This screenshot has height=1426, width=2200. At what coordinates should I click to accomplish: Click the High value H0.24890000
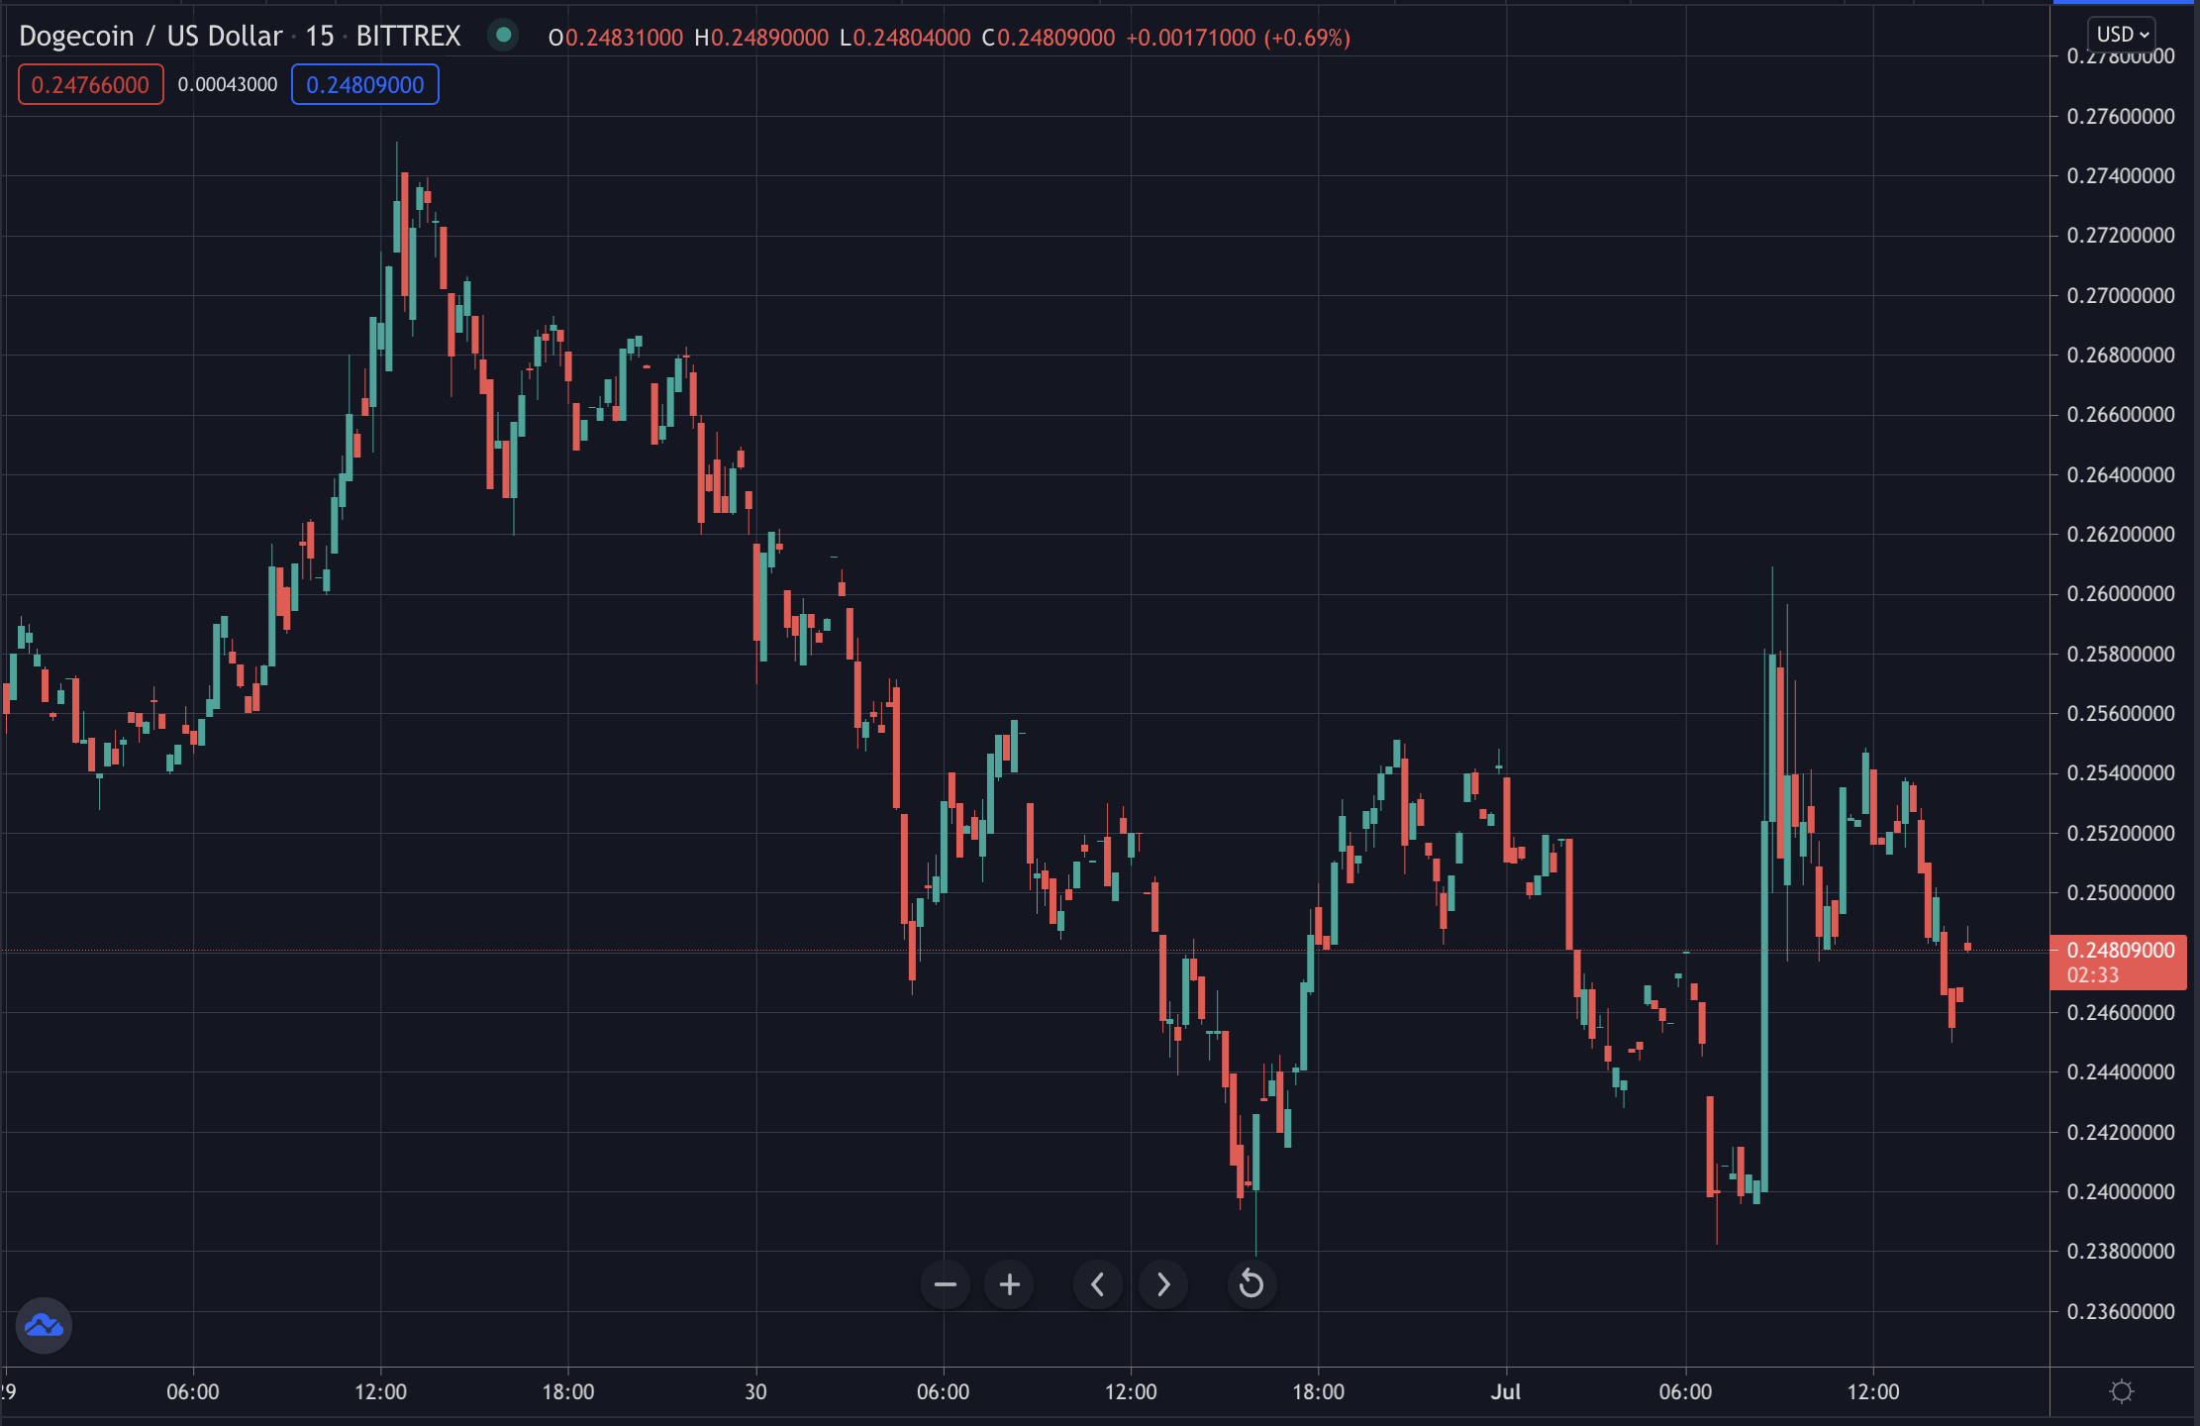click(x=761, y=38)
